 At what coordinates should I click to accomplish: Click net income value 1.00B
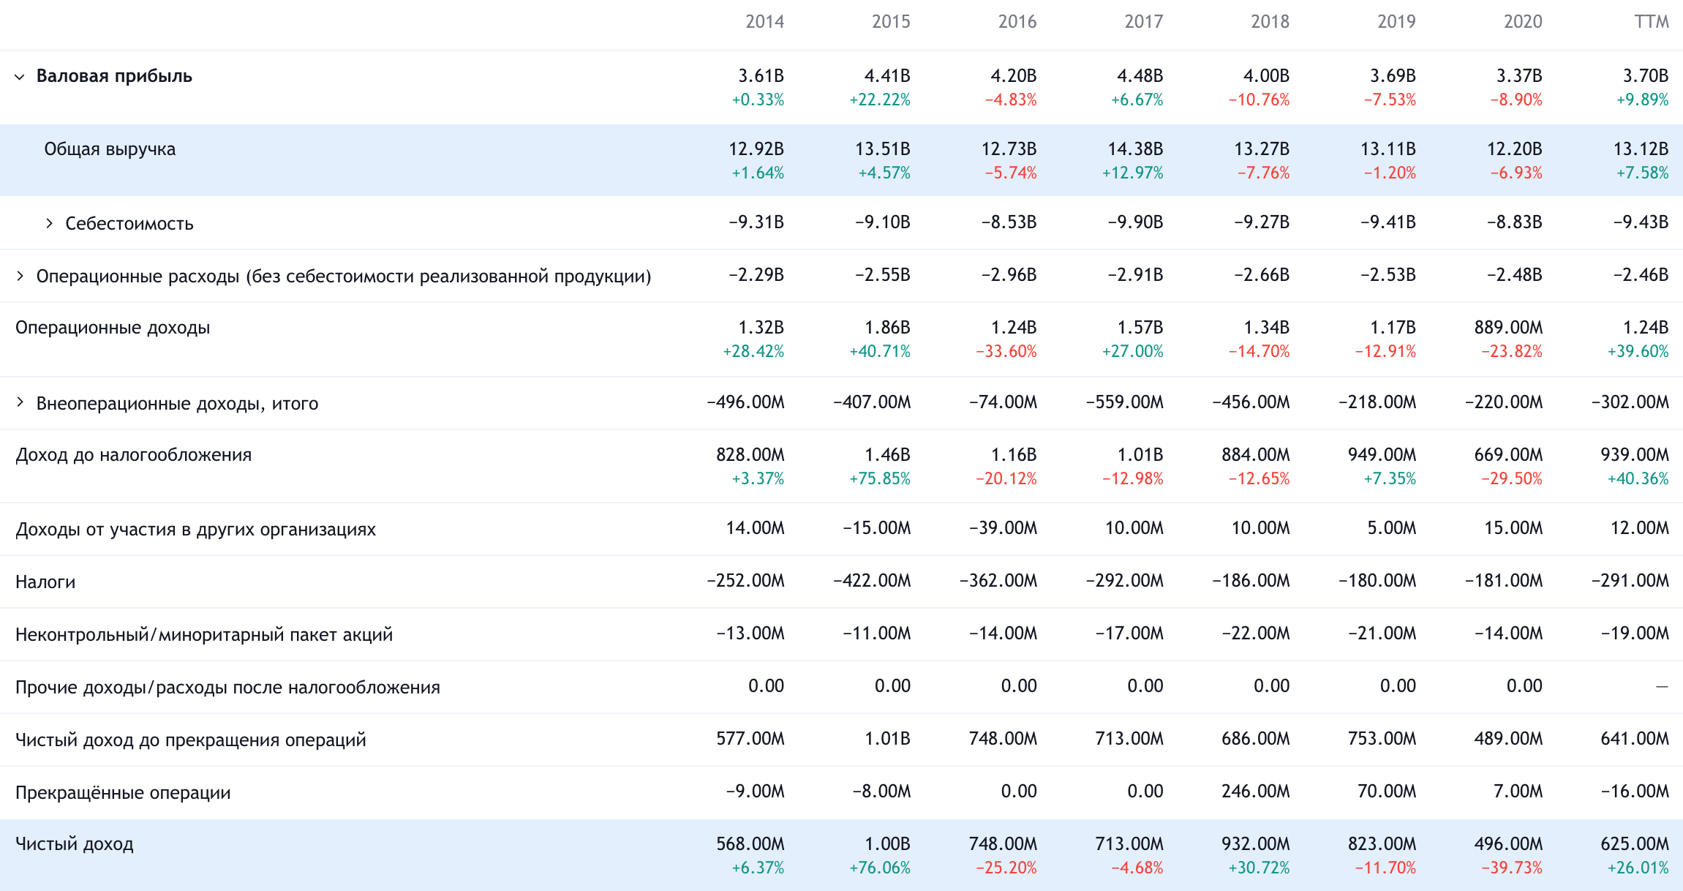pyautogui.click(x=887, y=844)
